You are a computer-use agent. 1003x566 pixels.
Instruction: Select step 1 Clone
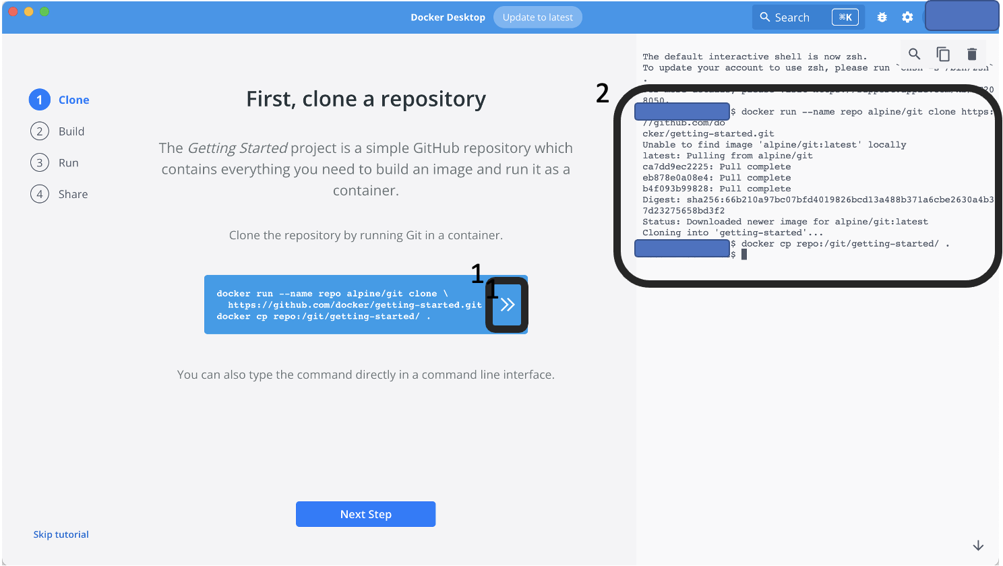pyautogui.click(x=59, y=100)
